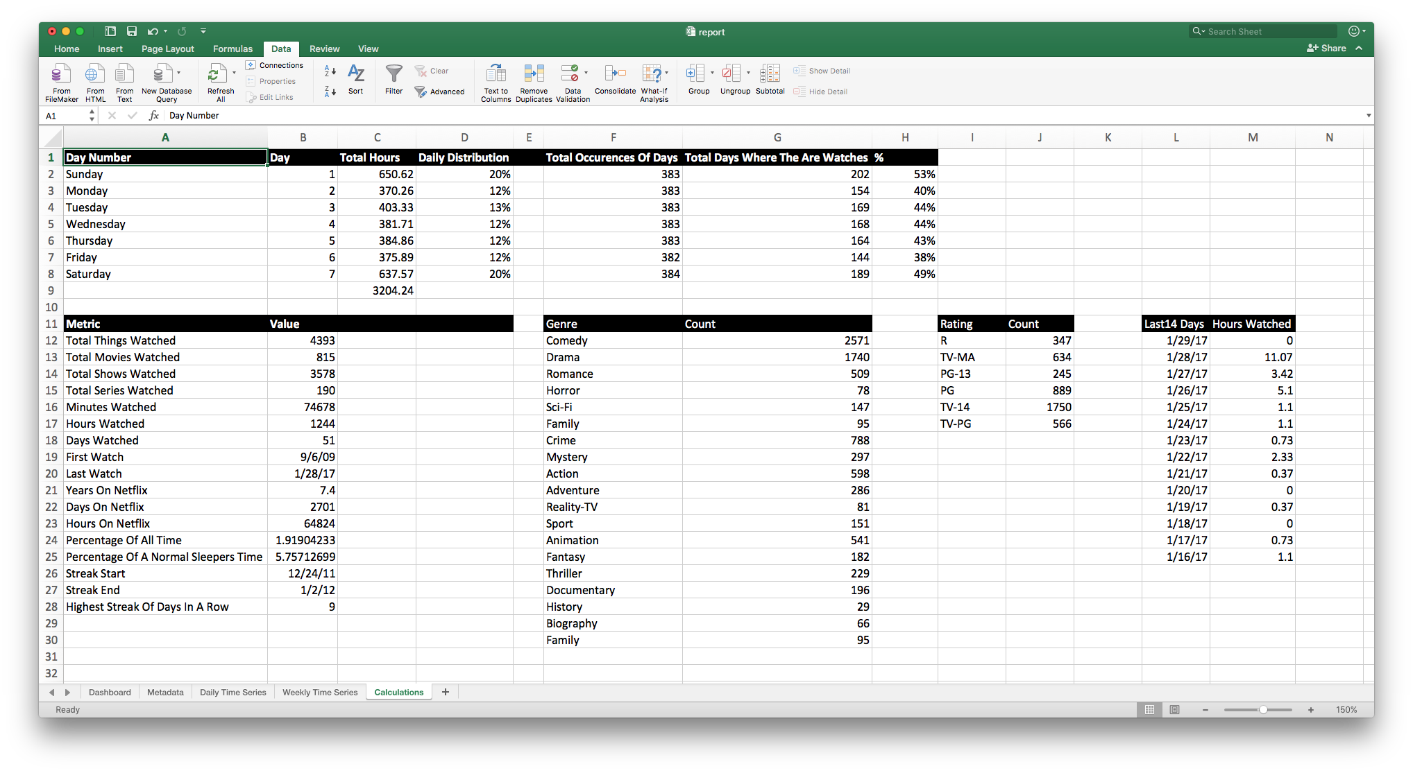Screen dimensions: 1413x773
Task: Switch to the Dashboard sheet
Action: click(110, 692)
